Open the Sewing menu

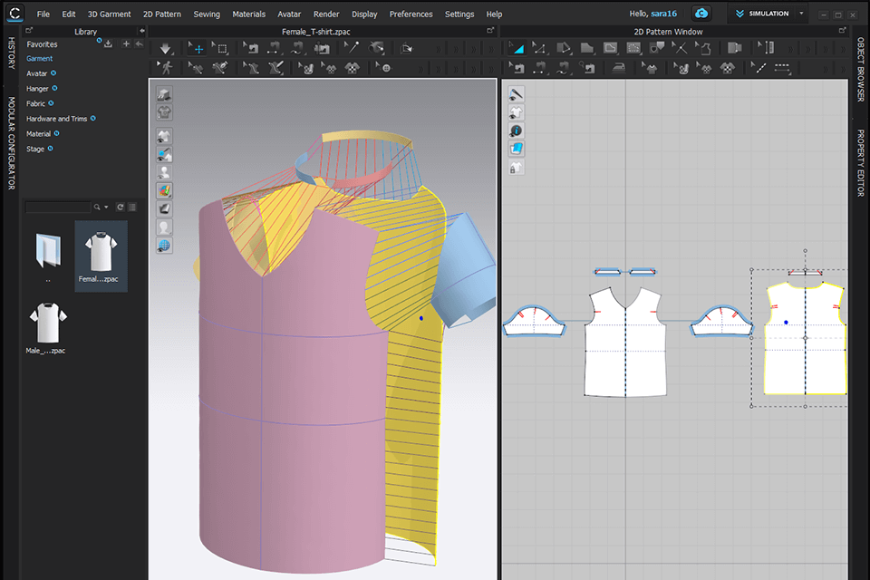coord(207,14)
